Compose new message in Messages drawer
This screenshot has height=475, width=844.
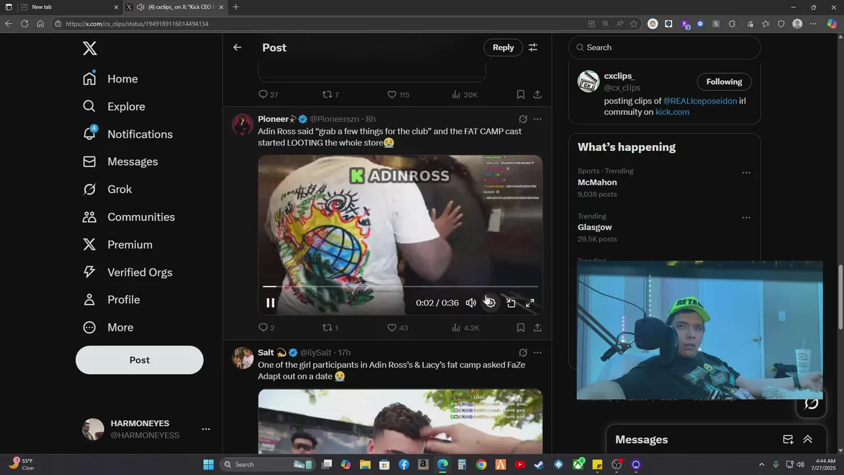coord(788,439)
